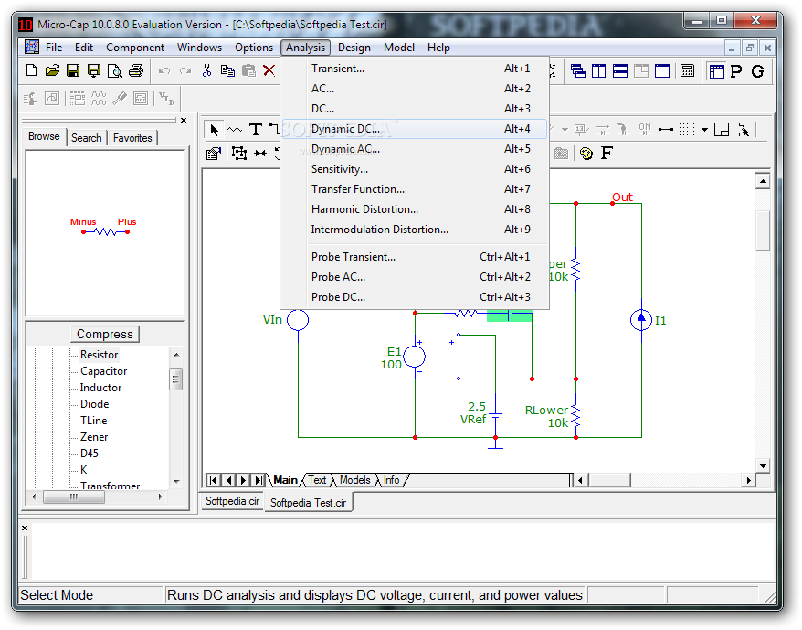802x630 pixels.
Task: Toggle the component panel icon
Action: click(x=716, y=71)
